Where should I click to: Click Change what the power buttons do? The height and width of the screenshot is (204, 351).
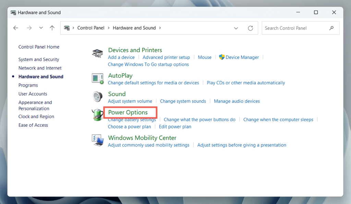pyautogui.click(x=199, y=120)
